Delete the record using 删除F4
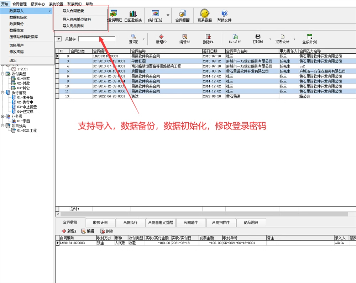This screenshot has height=283, width=356. 208,39
